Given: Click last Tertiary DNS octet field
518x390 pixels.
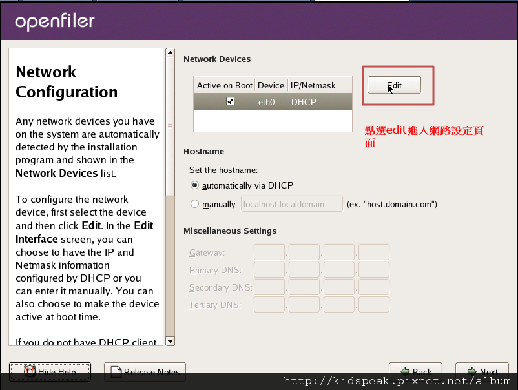Looking at the screenshot, I should click(x=374, y=305).
